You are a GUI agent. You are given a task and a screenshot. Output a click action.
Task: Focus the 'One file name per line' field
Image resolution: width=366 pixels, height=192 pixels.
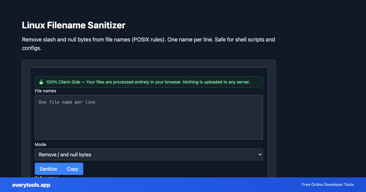[x=149, y=117]
